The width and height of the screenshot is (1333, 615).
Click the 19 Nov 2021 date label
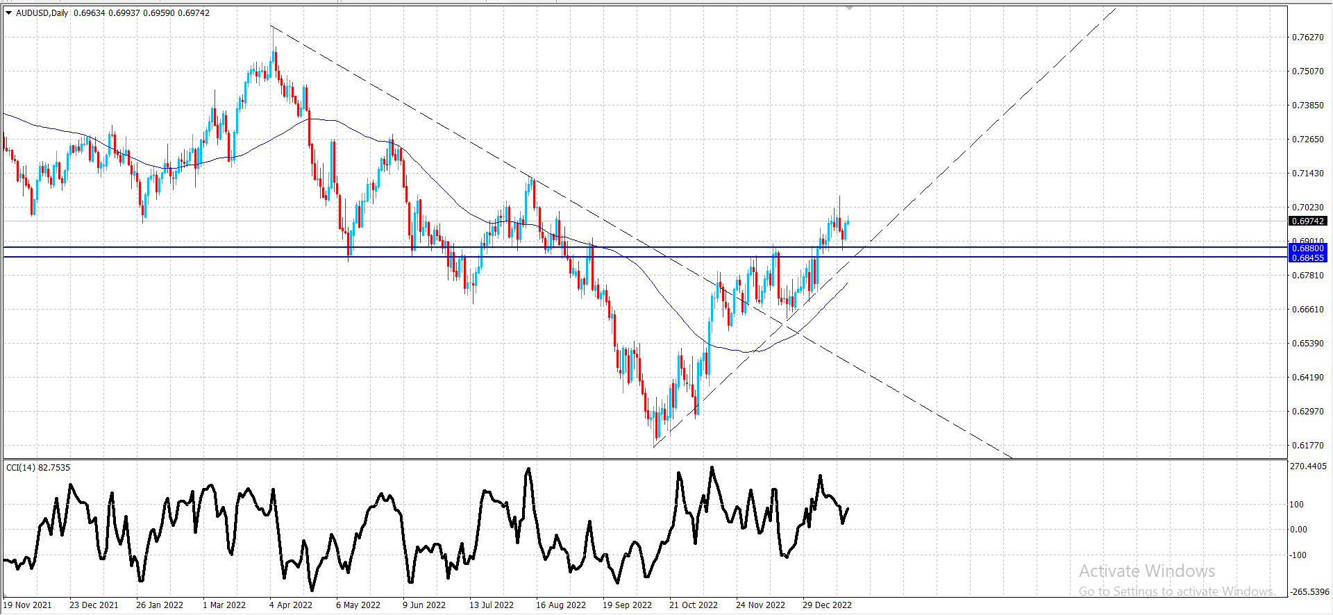(27, 605)
